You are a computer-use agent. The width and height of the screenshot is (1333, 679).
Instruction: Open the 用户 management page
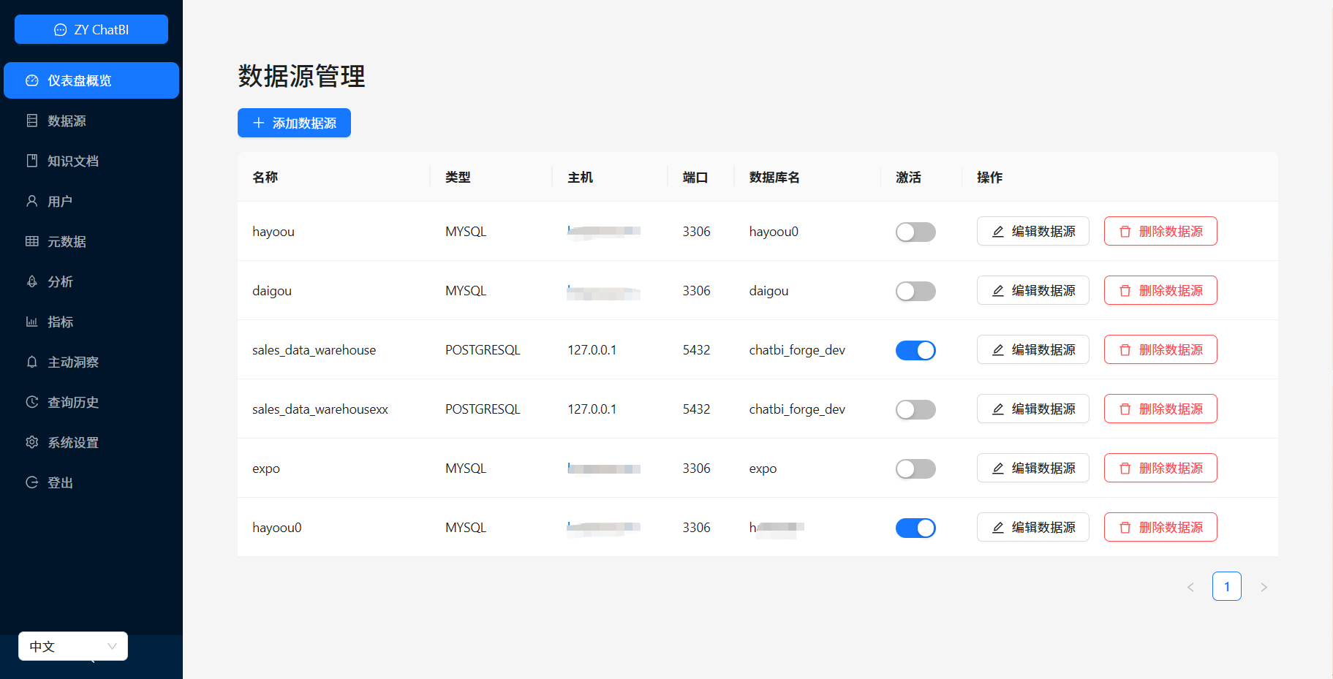61,201
